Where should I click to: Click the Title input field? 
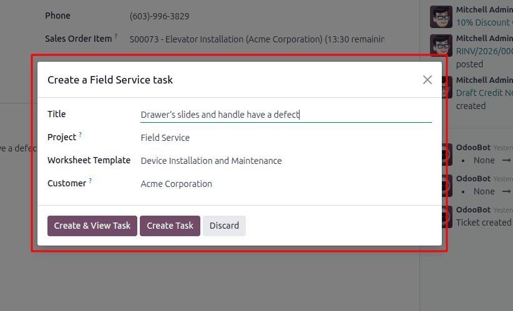point(286,115)
